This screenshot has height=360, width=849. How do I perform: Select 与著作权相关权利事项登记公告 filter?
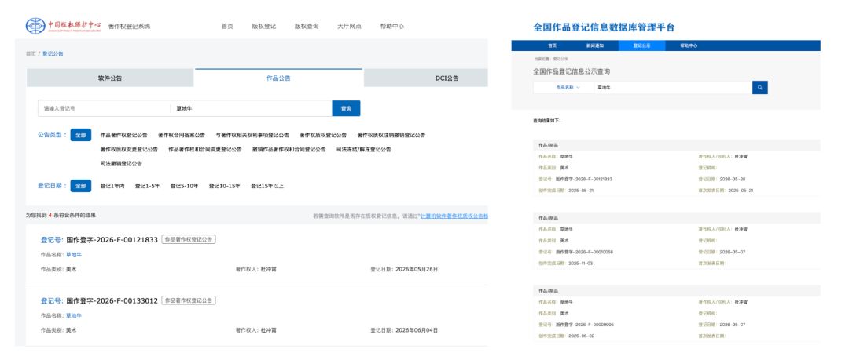coord(252,135)
